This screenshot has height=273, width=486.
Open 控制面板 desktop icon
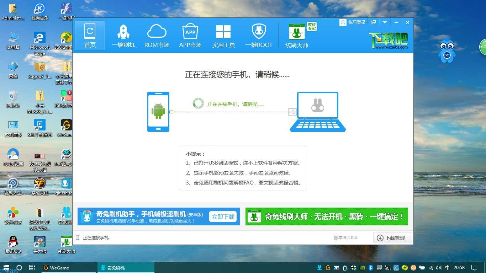click(13, 128)
